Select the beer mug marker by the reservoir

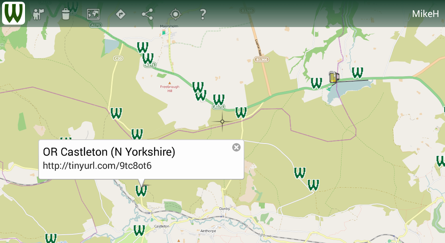point(334,77)
